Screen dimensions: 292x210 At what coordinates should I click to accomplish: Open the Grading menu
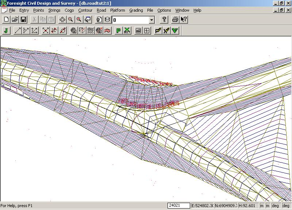[136, 10]
